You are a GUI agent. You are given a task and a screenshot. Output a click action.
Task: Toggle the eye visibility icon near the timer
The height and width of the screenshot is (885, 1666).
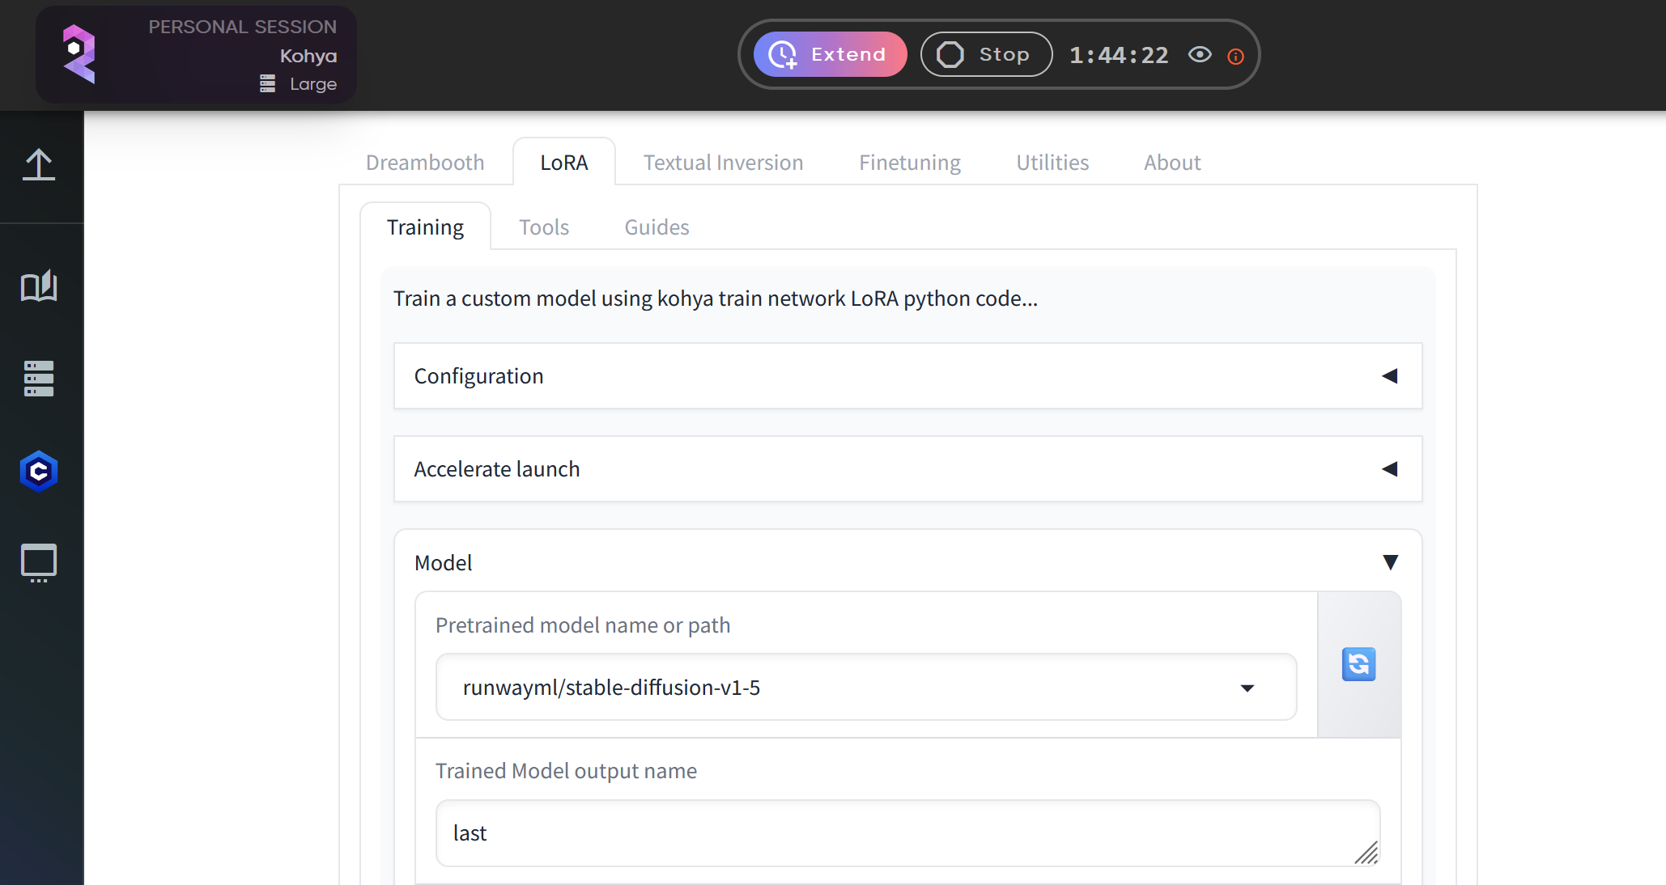[x=1199, y=54]
